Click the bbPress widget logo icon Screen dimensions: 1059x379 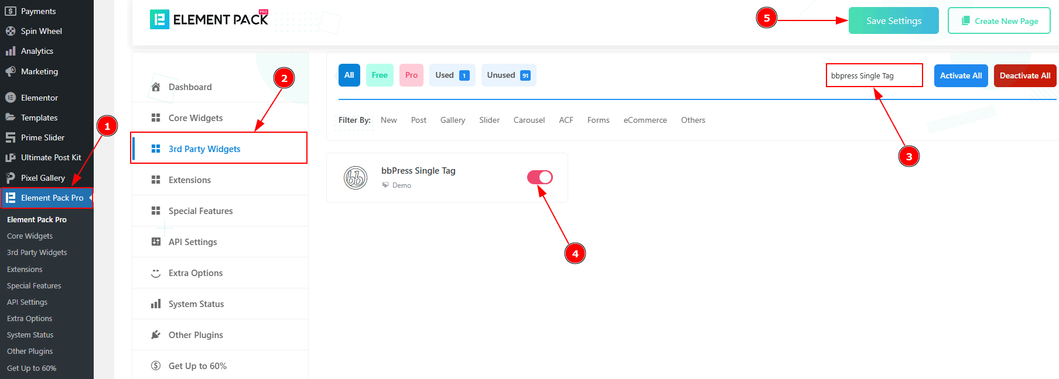coord(356,178)
